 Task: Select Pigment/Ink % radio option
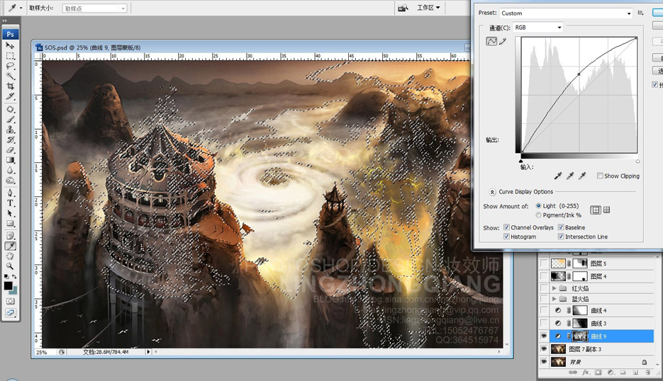pos(539,215)
